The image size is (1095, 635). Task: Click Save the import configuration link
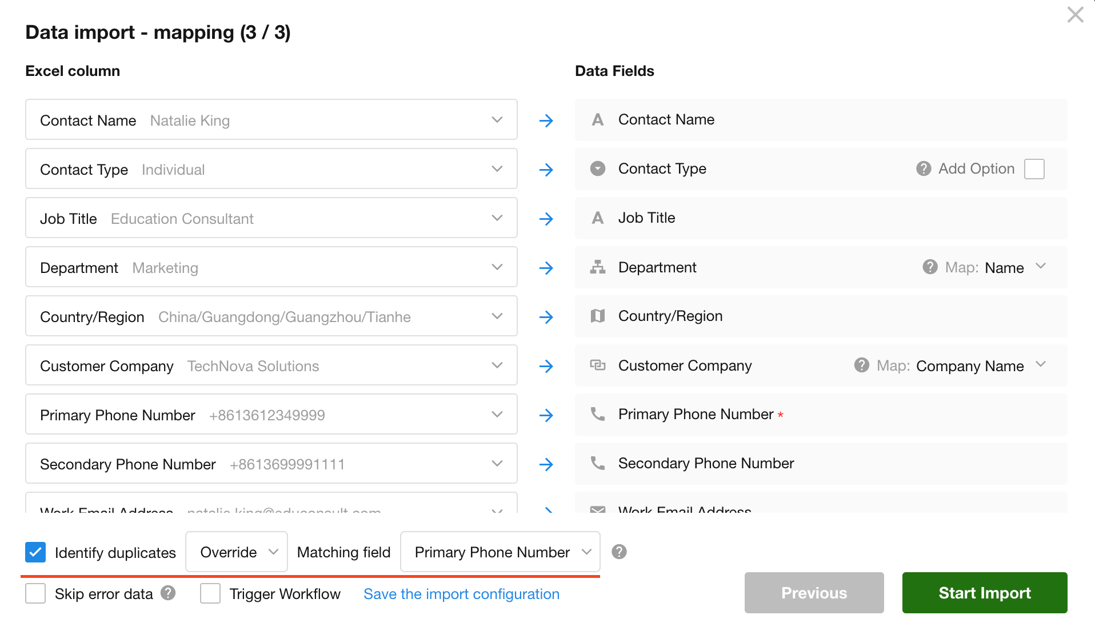click(461, 594)
